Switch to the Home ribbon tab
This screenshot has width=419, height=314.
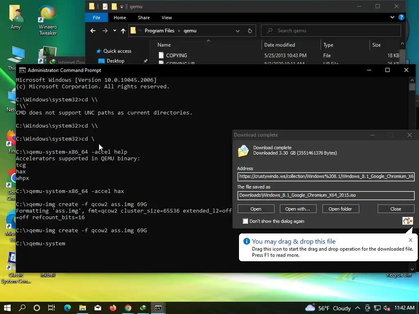tap(120, 18)
